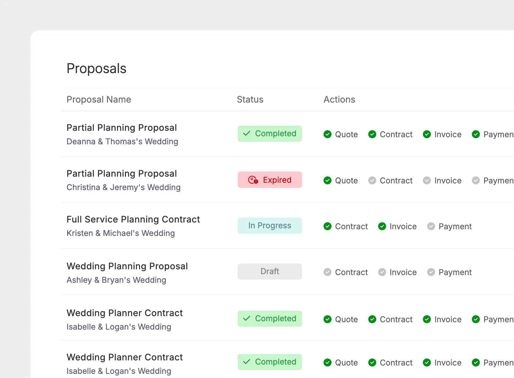Click Deanna & Thomas's Wedding subtitle
Viewport: 514px width, 378px height.
[x=122, y=141]
